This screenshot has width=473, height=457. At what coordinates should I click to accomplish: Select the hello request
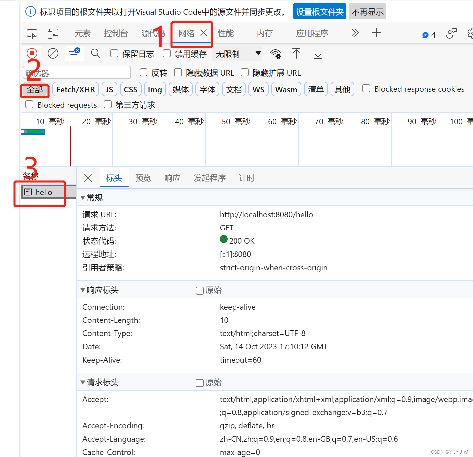point(43,192)
